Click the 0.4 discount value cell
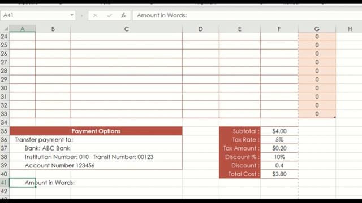 coord(279,165)
